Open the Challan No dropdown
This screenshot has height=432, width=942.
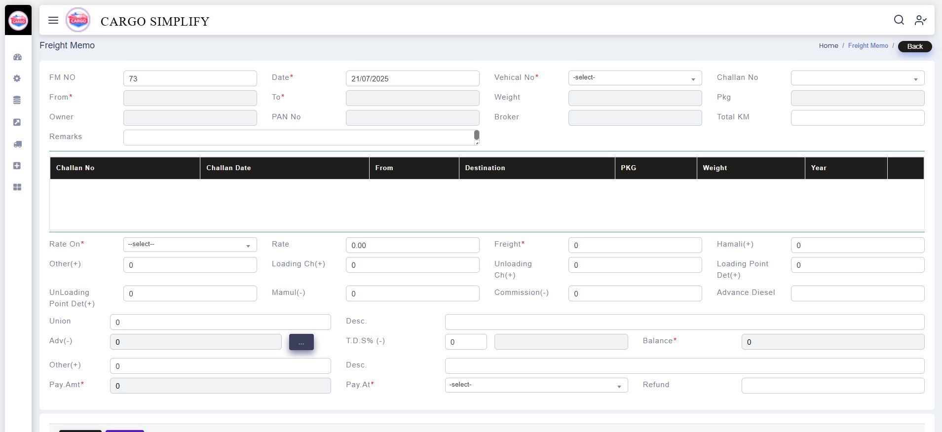click(857, 78)
